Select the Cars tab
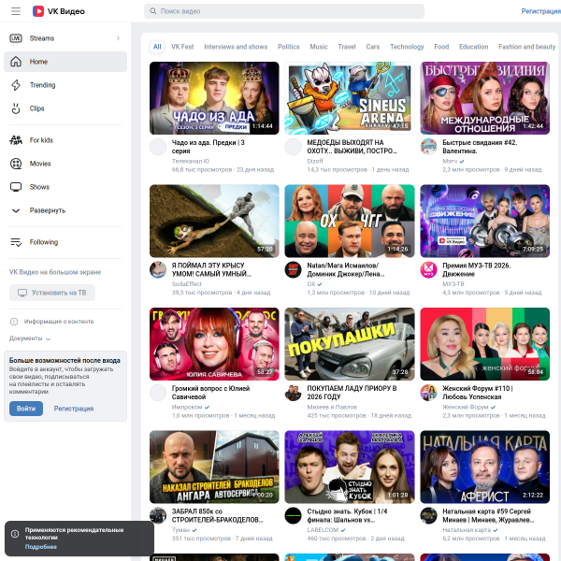This screenshot has width=561, height=561. pos(372,47)
